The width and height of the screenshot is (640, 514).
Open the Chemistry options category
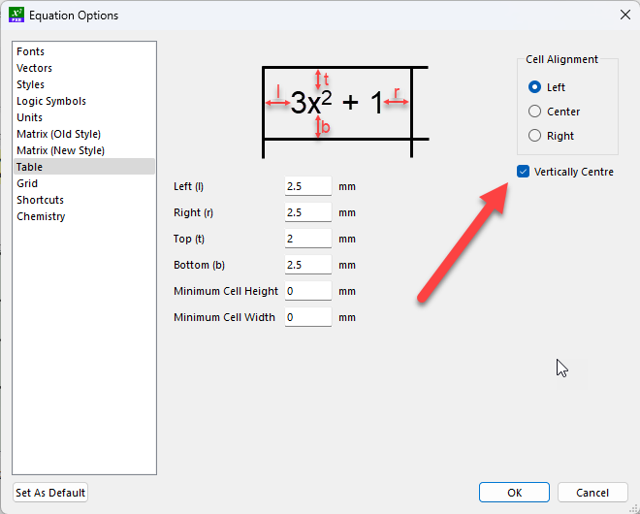(x=41, y=216)
